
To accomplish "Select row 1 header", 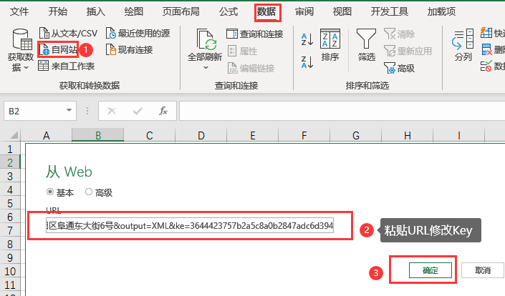I will point(10,149).
